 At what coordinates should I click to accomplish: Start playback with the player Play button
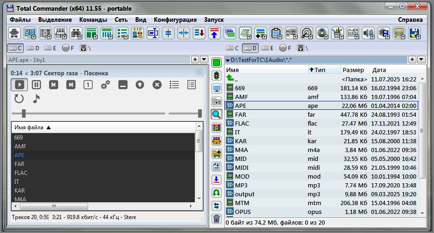pos(20,85)
